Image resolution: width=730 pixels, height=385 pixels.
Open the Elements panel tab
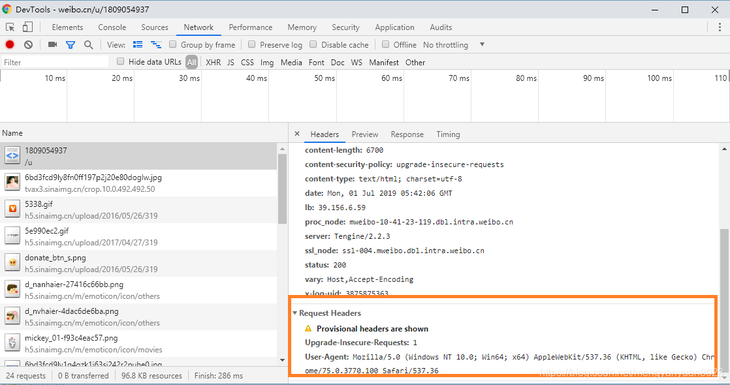[67, 27]
